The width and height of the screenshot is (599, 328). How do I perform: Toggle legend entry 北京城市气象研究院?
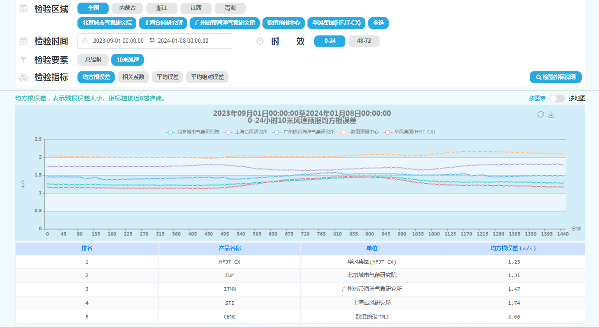pyautogui.click(x=193, y=132)
